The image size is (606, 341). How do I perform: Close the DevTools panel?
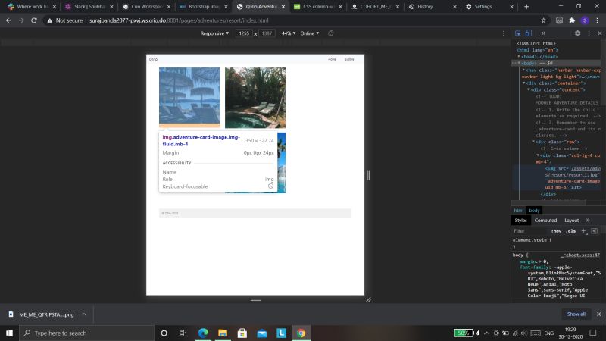coord(599,33)
